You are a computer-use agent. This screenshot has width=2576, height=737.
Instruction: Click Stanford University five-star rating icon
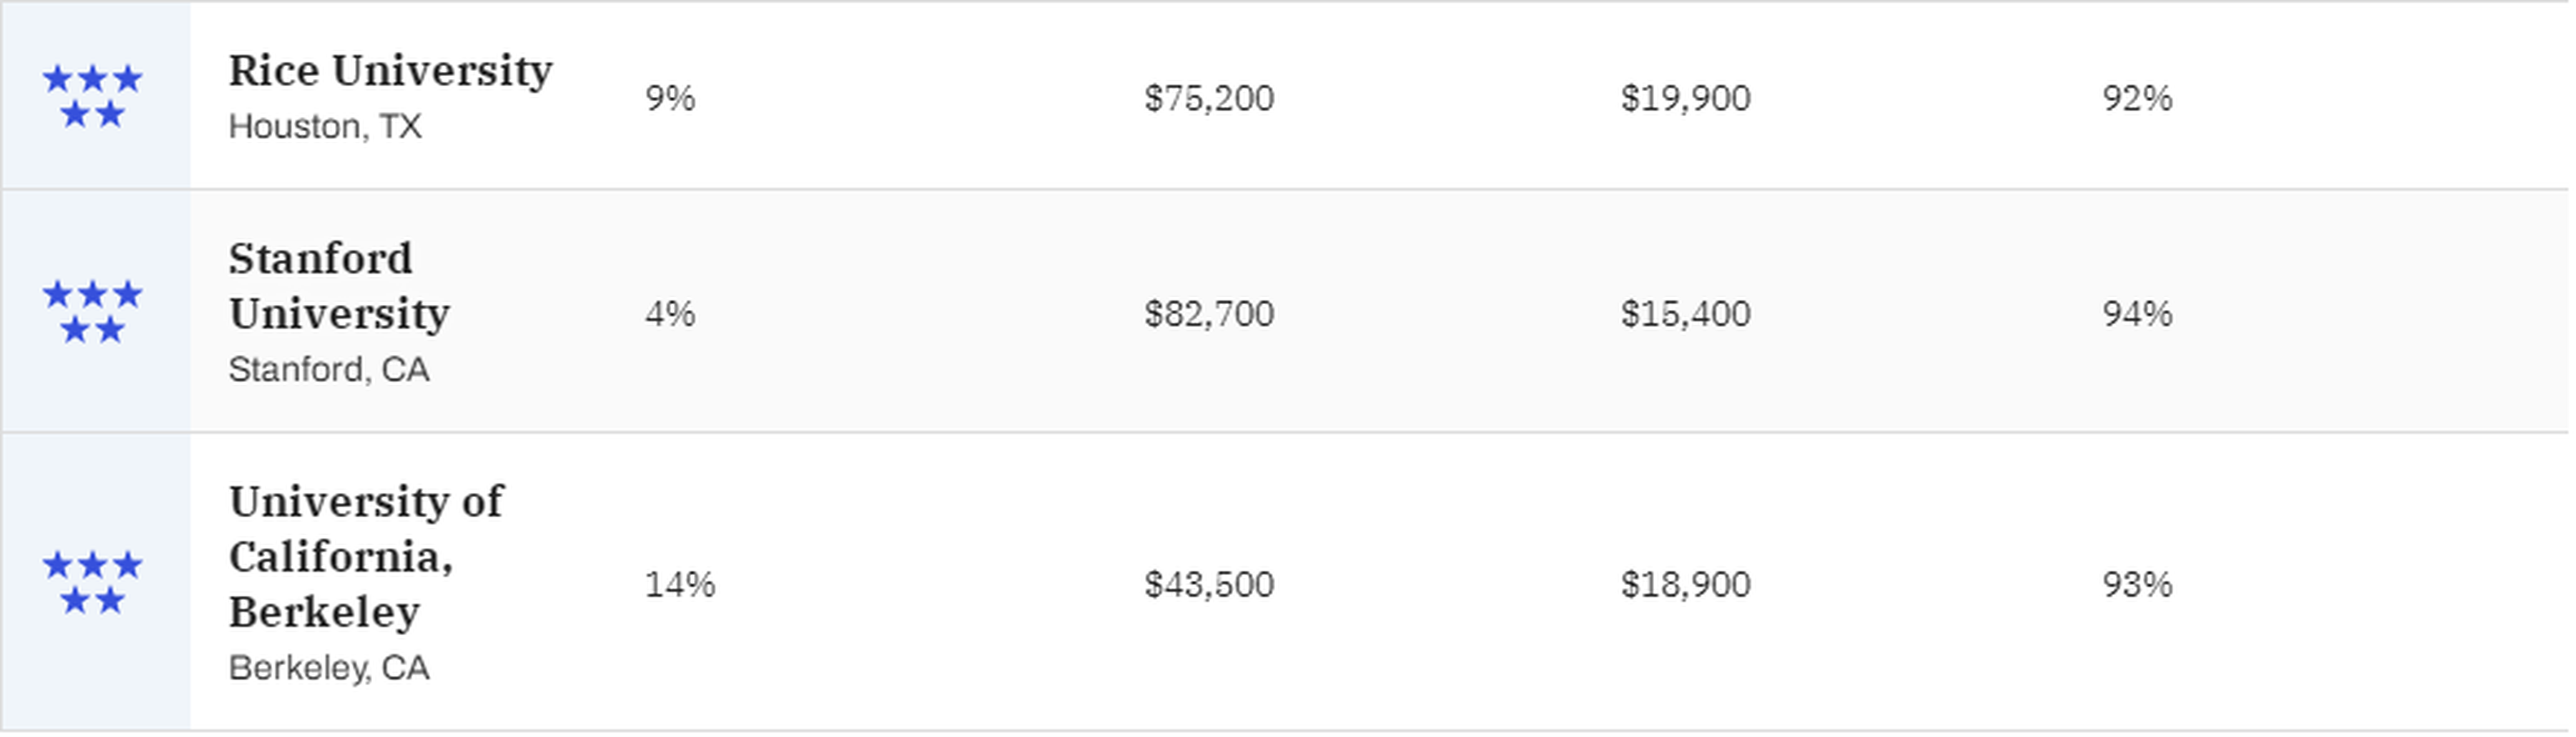[x=93, y=313]
